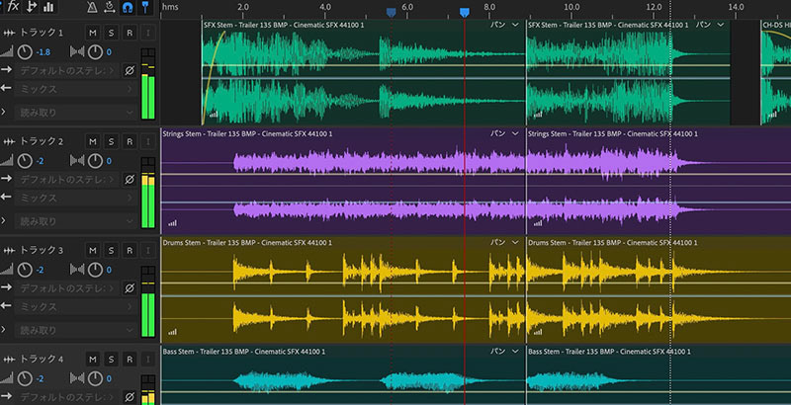Open the ミックス output dropdown on トラック 1
This screenshot has height=405, width=791.
(76, 89)
